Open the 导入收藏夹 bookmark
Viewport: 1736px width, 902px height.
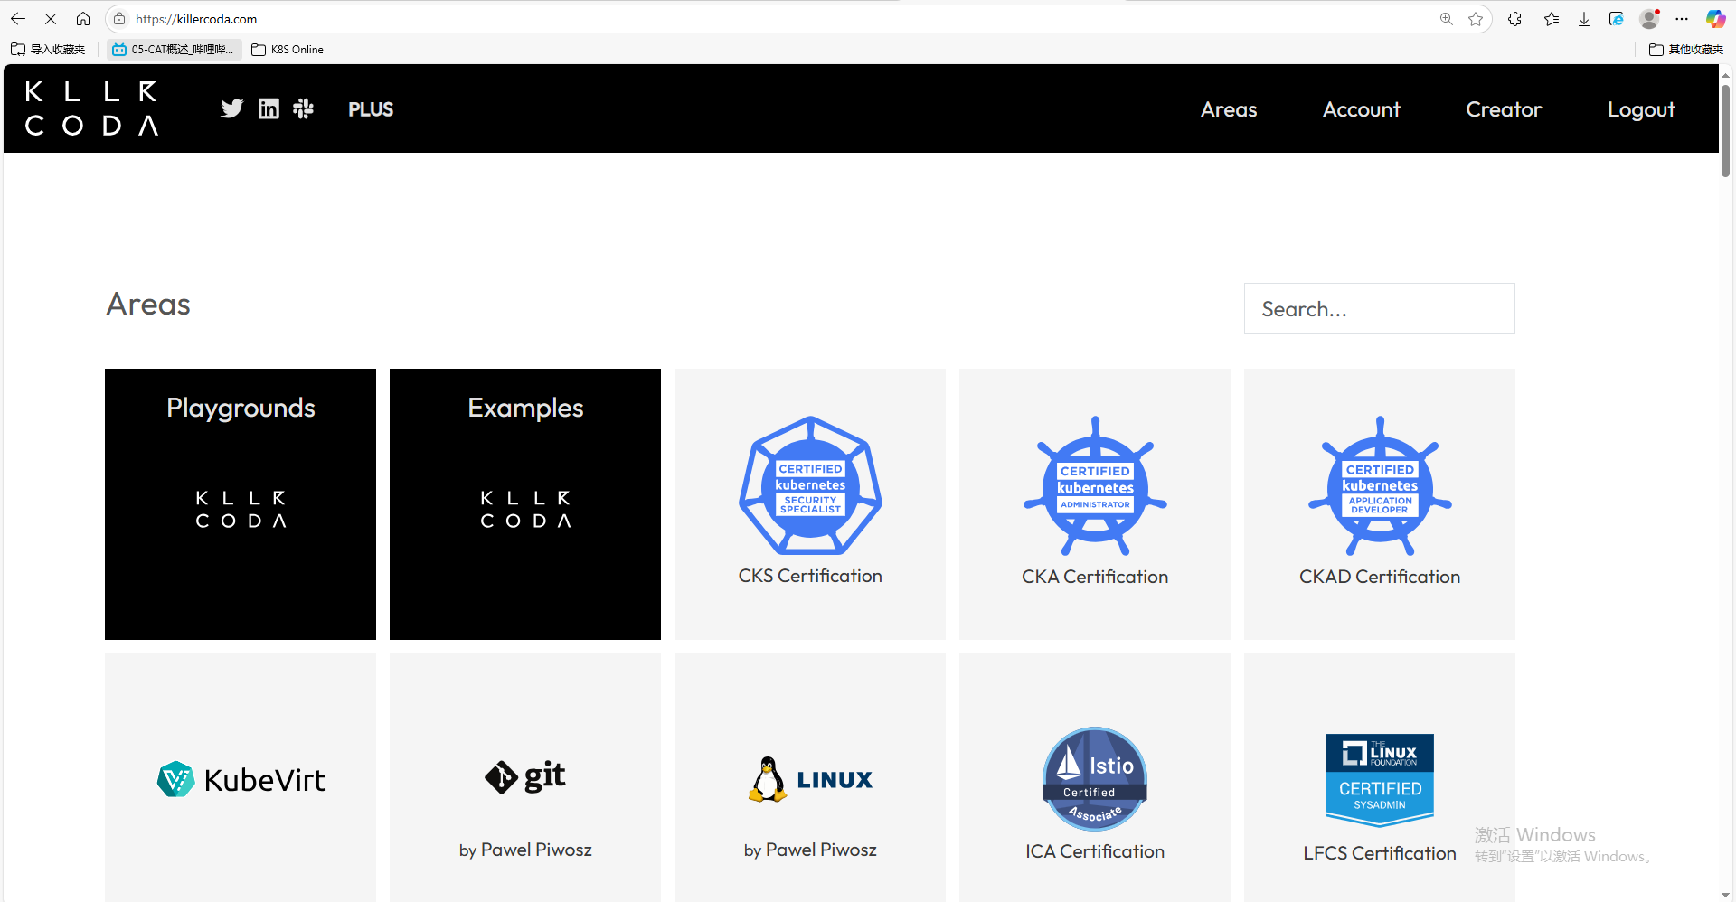pyautogui.click(x=48, y=50)
